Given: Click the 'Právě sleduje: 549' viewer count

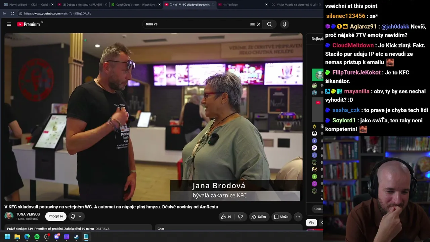Looking at the screenshot, I should point(20,229).
